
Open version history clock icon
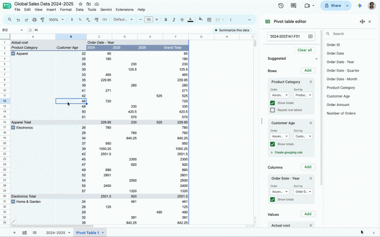point(280,5)
